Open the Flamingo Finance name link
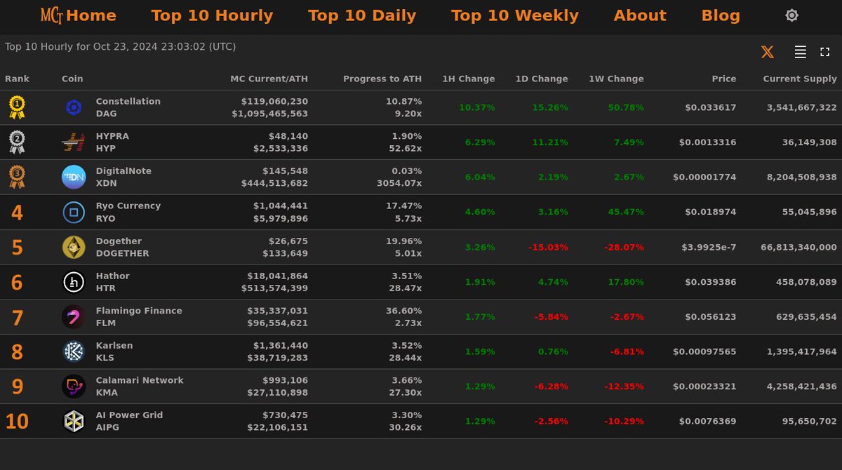 click(x=139, y=311)
